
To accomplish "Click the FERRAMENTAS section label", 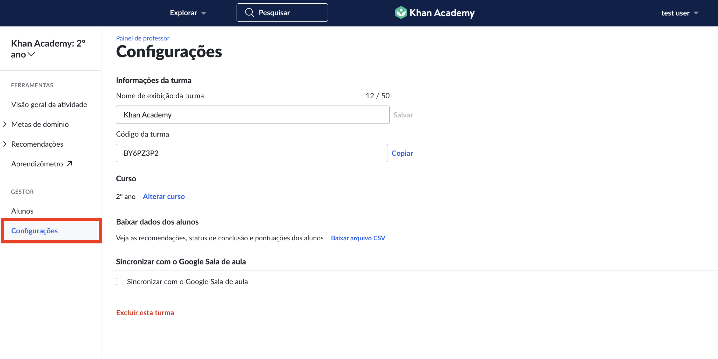I will tap(32, 85).
